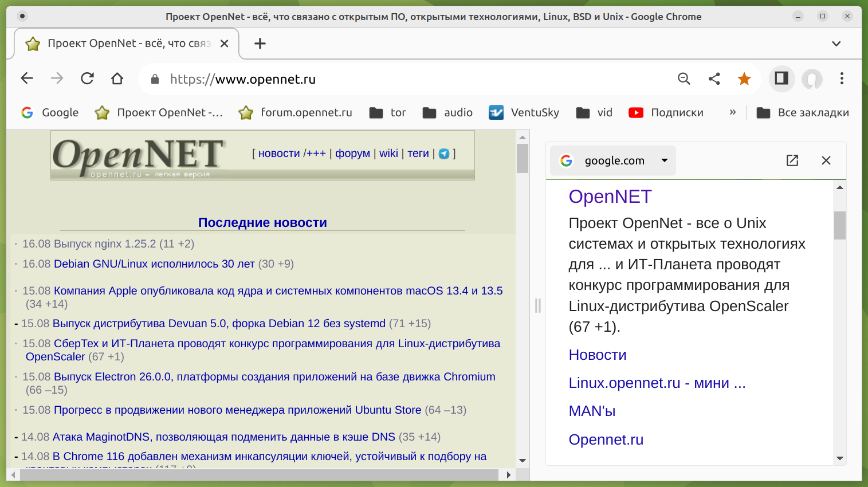868x487 pixels.
Task: Open the Debian GNU/Linux 30 лет news link
Action: pos(154,264)
